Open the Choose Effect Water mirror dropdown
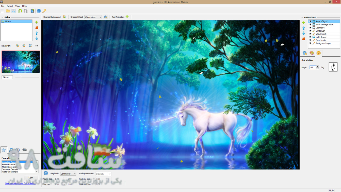 coord(93,17)
